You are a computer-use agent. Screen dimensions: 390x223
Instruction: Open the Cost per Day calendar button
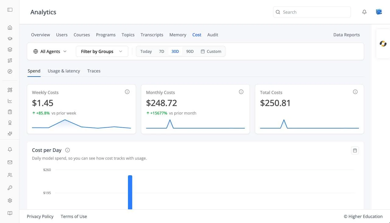point(355,150)
